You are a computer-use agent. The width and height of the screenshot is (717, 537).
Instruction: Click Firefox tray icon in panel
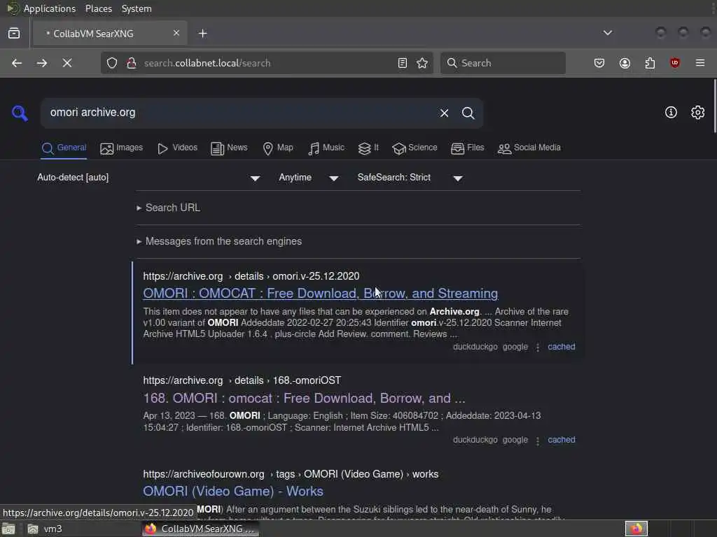[636, 529]
